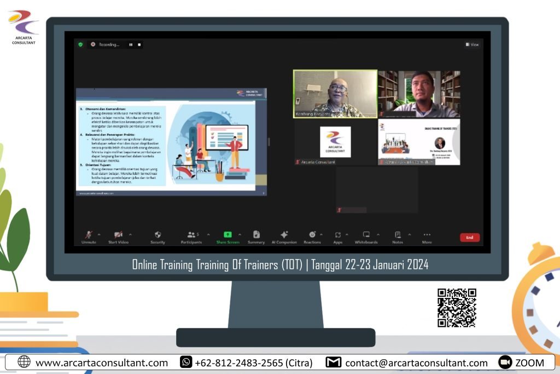
Task: Open the More menu with three dots
Action: [x=427, y=235]
